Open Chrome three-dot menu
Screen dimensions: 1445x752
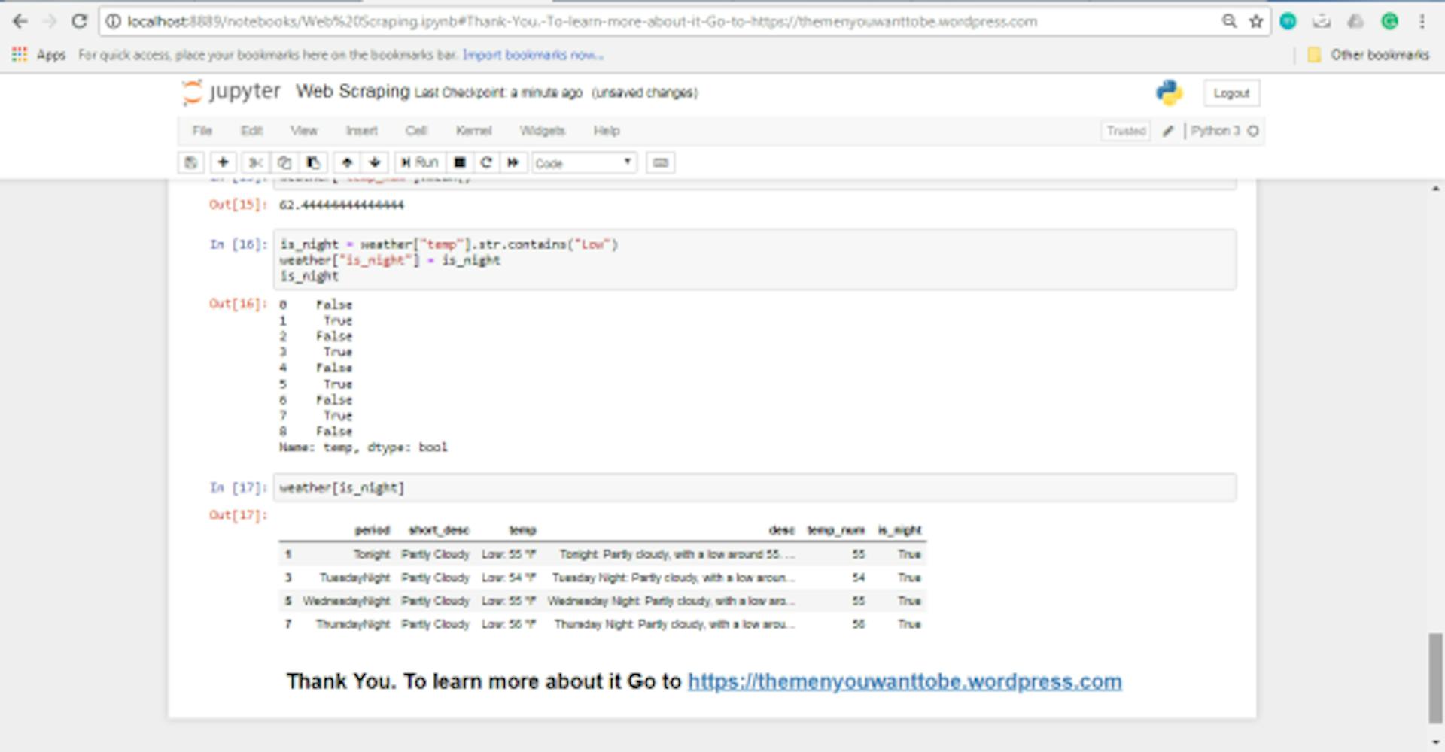coord(1422,21)
